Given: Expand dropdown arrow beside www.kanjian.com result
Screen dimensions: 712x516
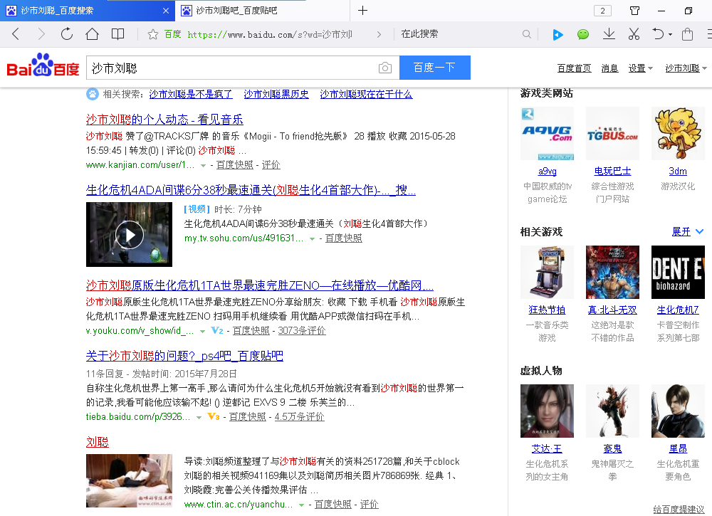Looking at the screenshot, I should pyautogui.click(x=203, y=166).
